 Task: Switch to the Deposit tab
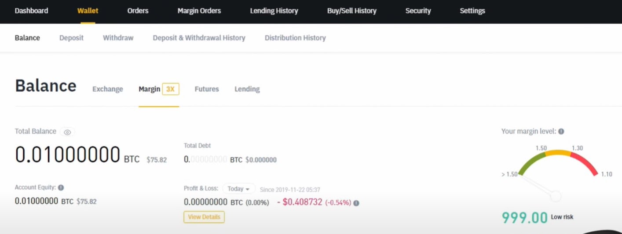pos(71,38)
